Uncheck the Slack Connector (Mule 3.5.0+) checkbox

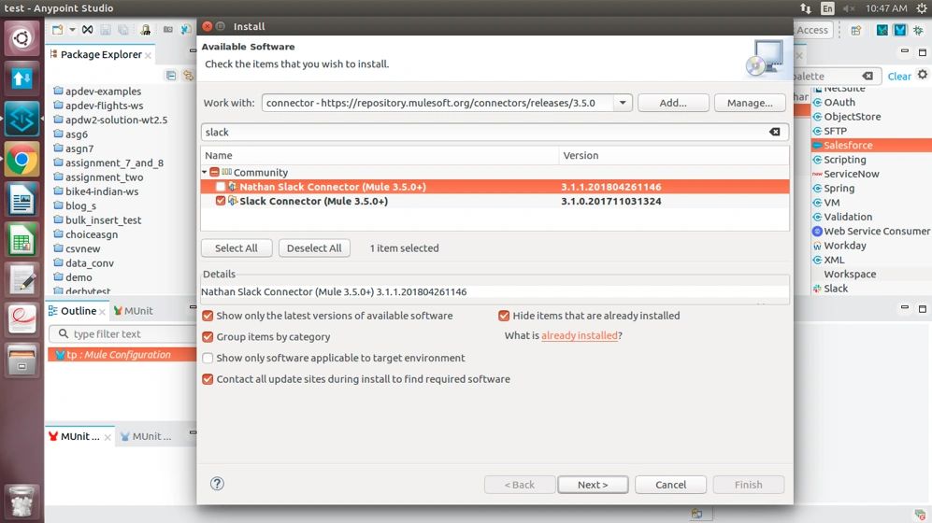[221, 201]
